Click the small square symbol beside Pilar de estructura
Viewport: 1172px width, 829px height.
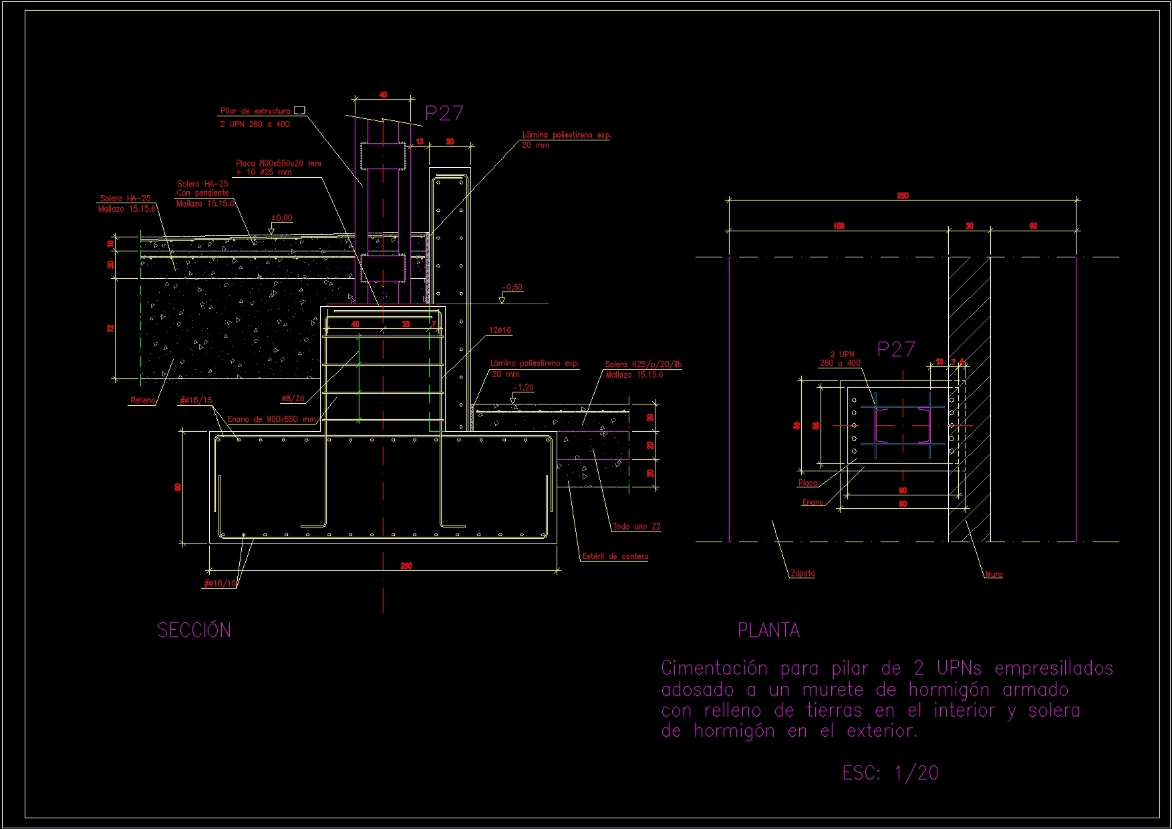300,109
